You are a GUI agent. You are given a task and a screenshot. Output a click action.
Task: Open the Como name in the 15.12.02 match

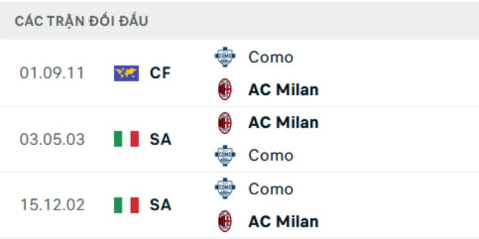(271, 189)
